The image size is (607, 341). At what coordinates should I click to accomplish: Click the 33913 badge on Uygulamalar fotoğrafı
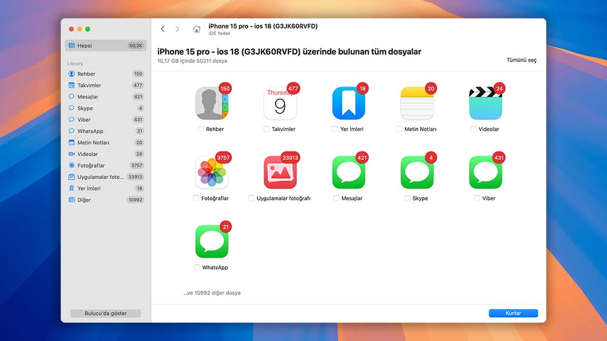pyautogui.click(x=290, y=157)
